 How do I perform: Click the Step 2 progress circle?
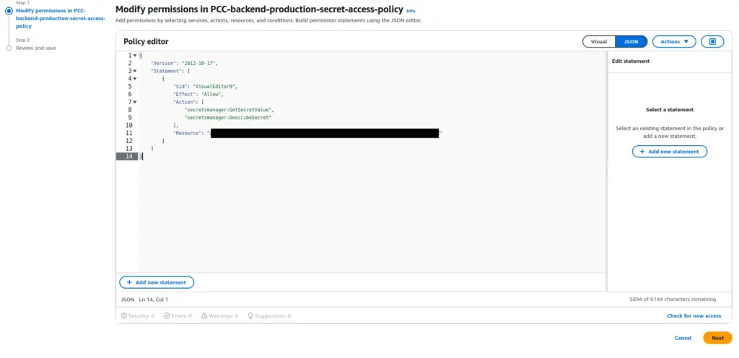click(x=9, y=48)
